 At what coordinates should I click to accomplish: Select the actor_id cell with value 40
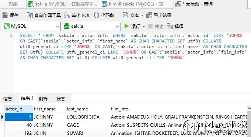[19, 125]
